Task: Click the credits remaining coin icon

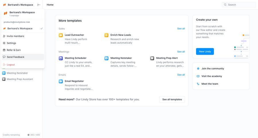Action: pos(28,135)
